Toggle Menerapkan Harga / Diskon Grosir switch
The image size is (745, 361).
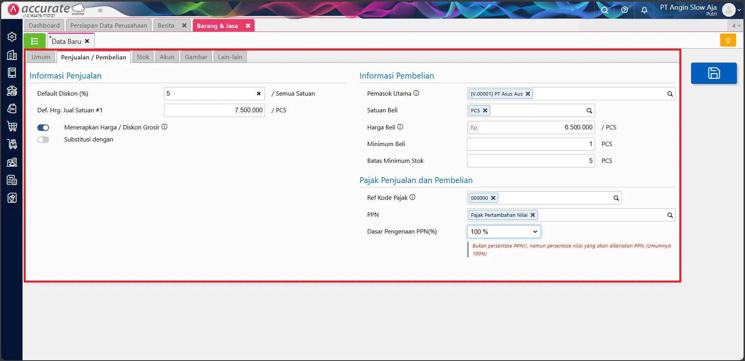coord(43,127)
